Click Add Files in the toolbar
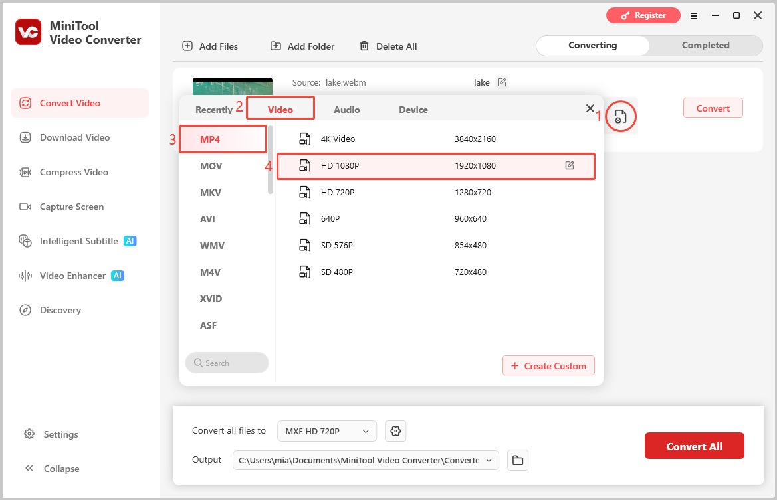 (210, 46)
